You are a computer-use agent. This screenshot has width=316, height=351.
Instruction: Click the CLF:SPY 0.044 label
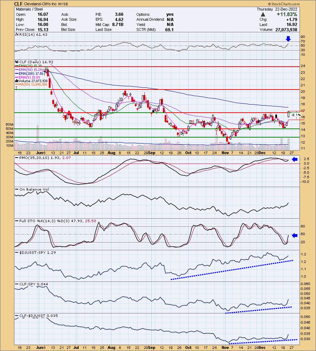pyautogui.click(x=32, y=284)
